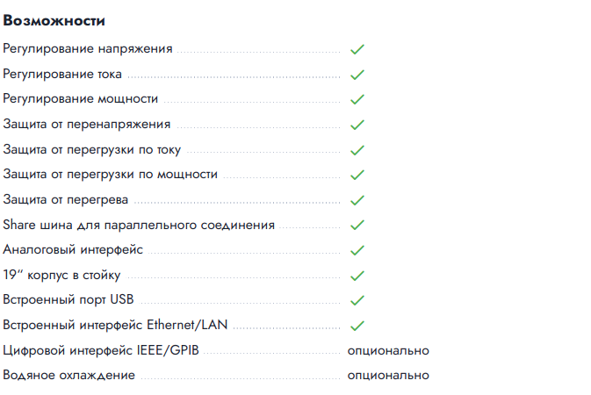Click the Регулирование напряжения label

pyautogui.click(x=88, y=49)
